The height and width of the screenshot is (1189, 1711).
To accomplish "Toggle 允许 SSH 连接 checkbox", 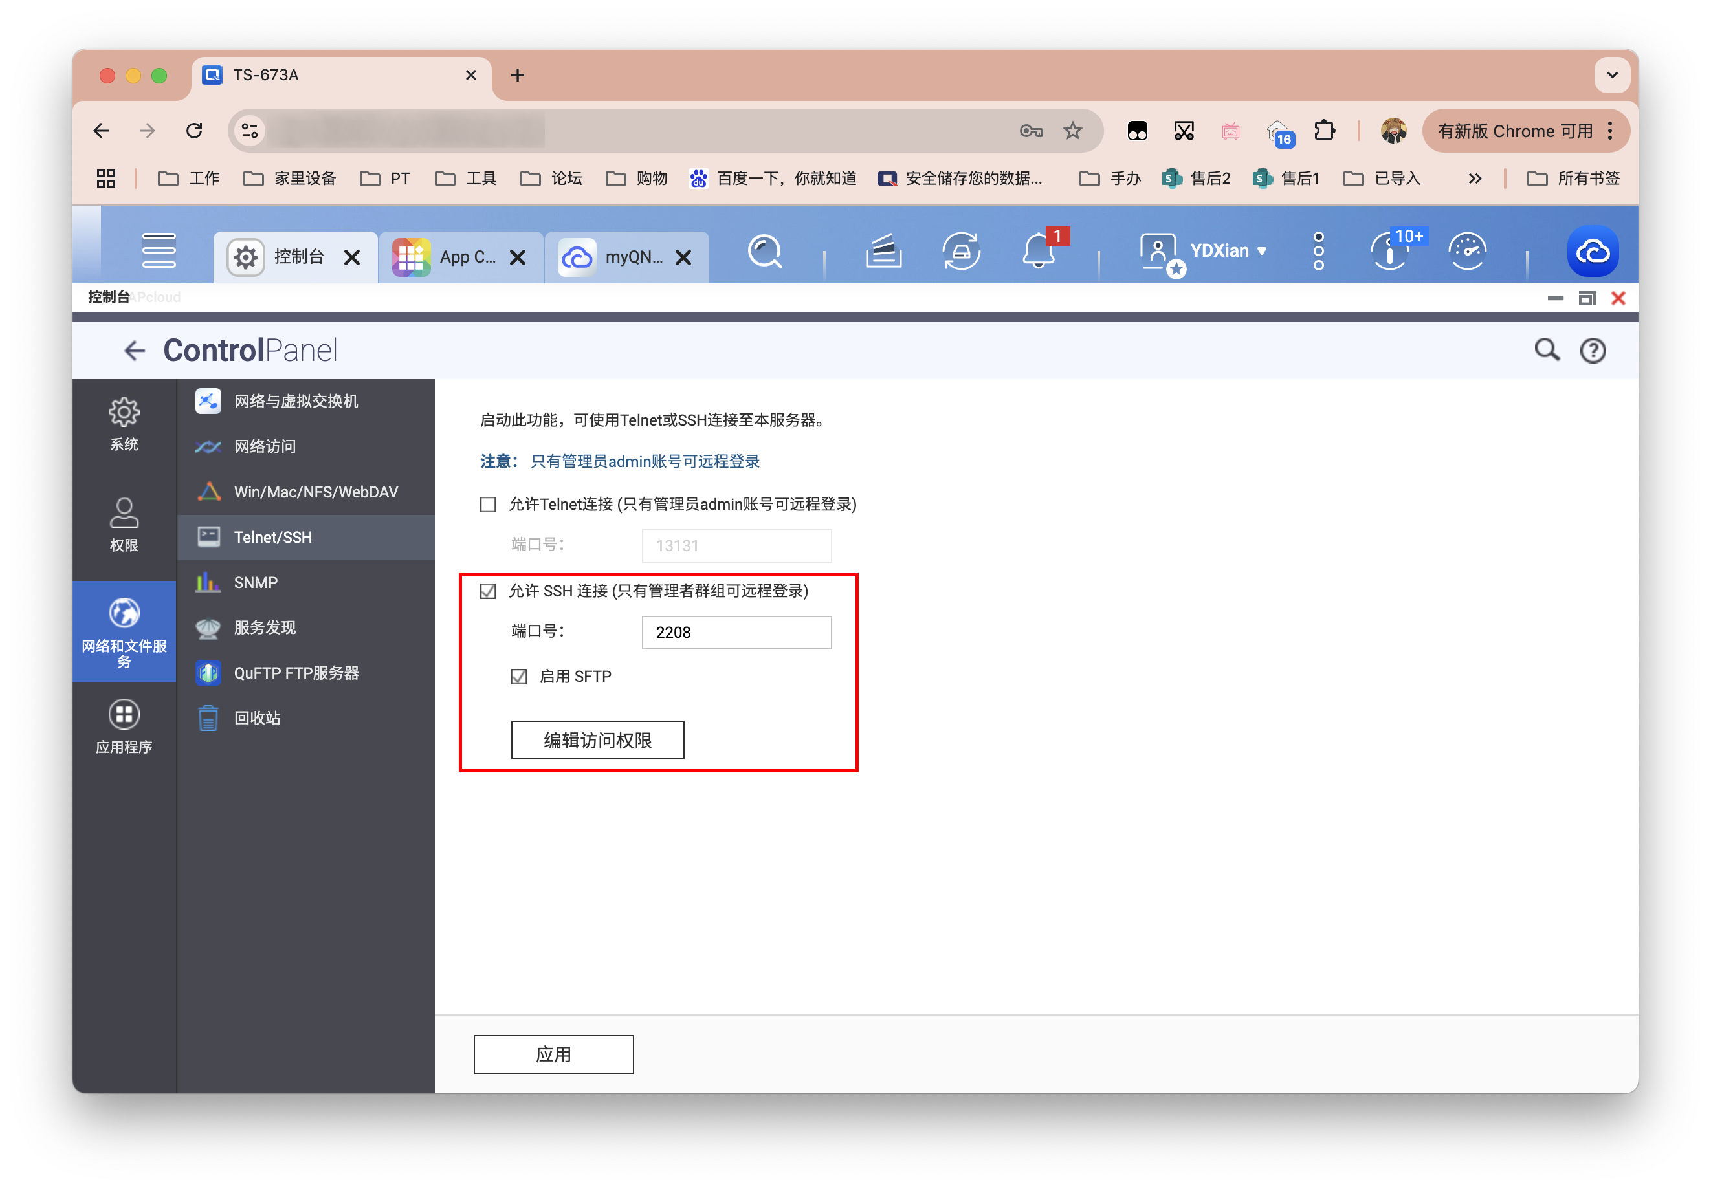I will click(488, 591).
